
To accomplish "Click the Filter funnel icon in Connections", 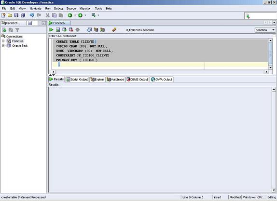I will coord(17,30).
